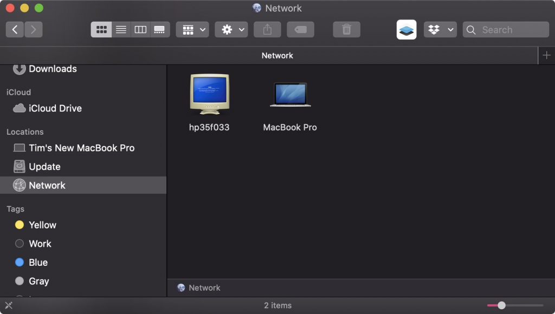The width and height of the screenshot is (555, 314).
Task: Select the Network tab
Action: pyautogui.click(x=269, y=56)
